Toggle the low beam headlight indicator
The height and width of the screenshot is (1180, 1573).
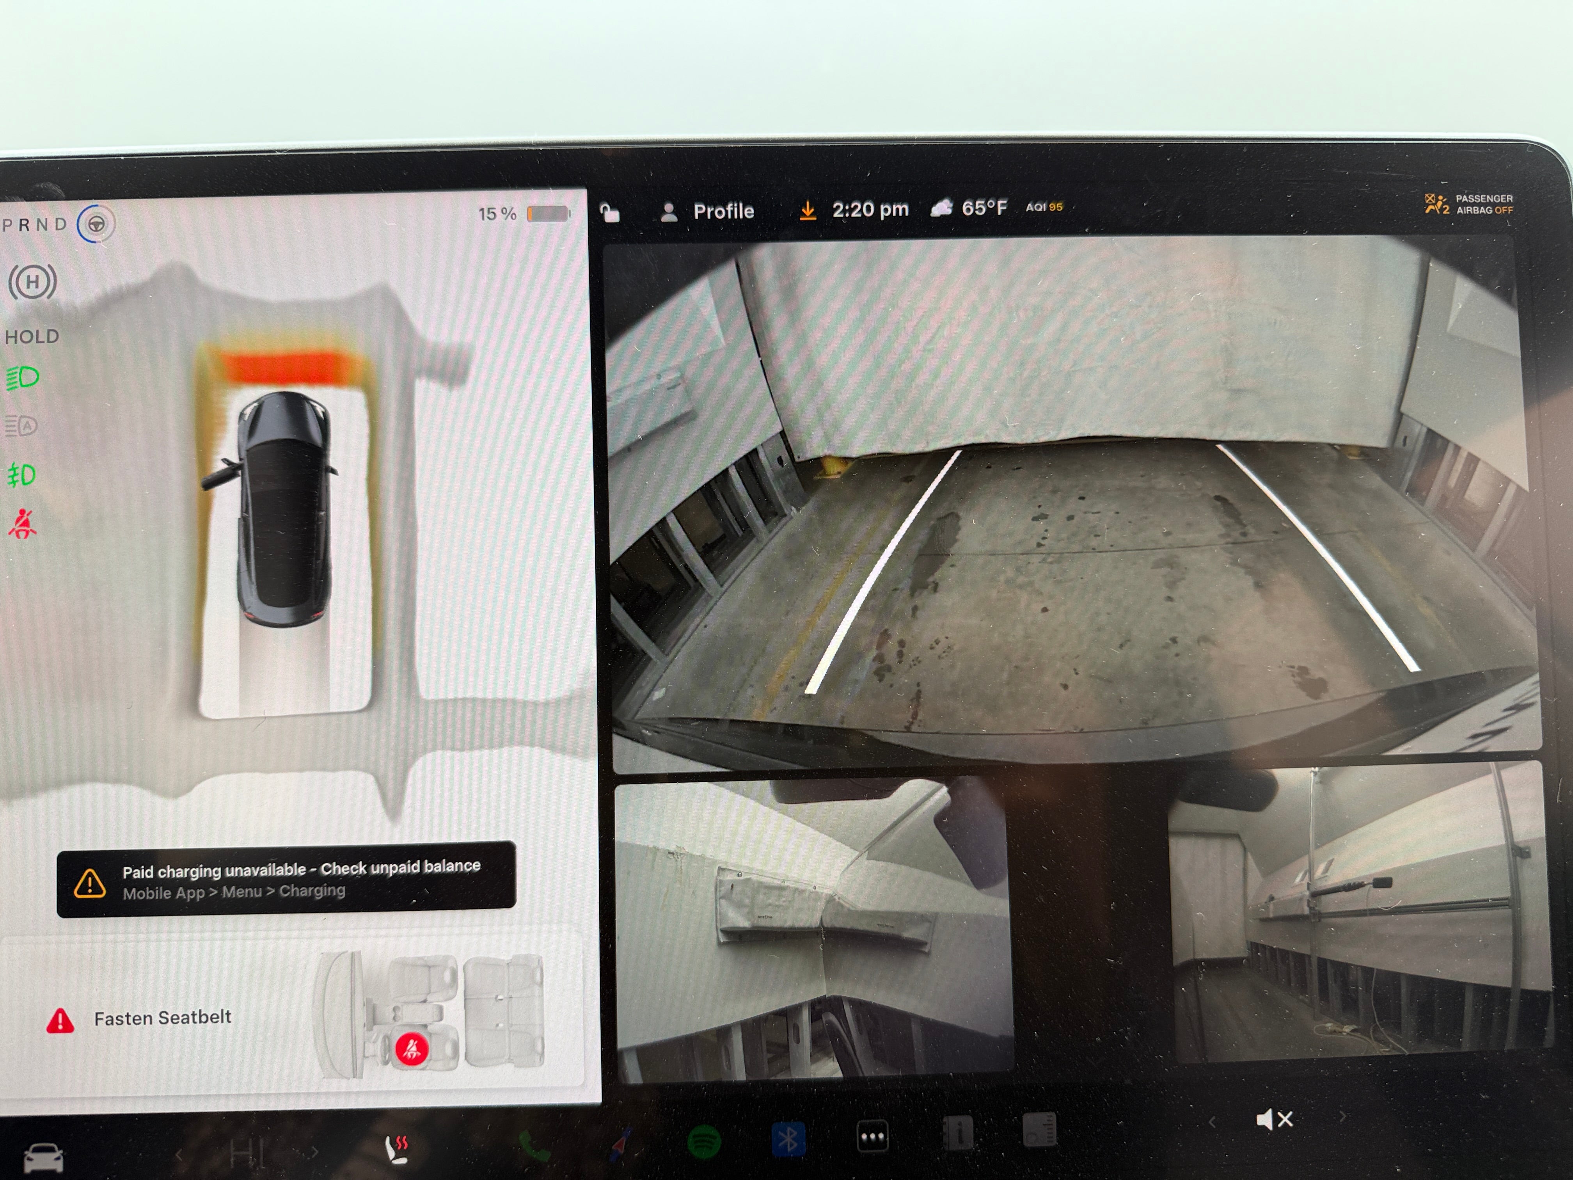pyautogui.click(x=23, y=378)
